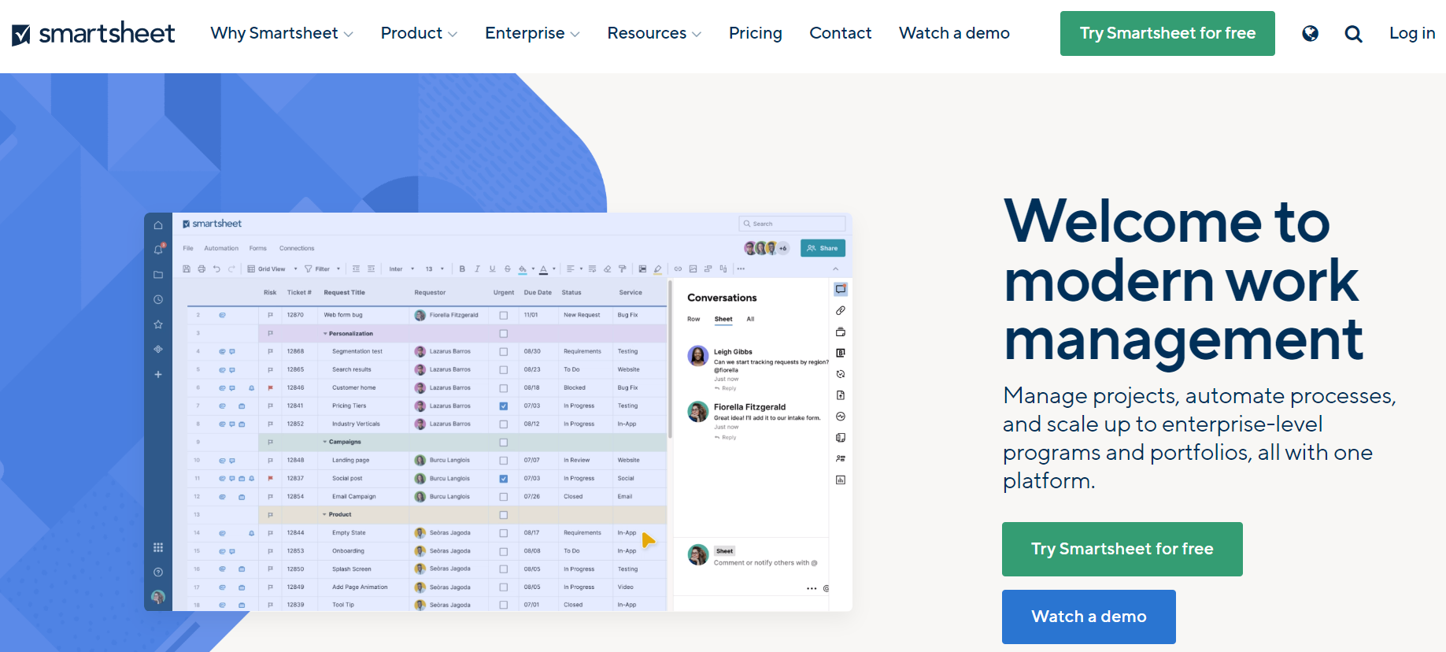Screen dimensions: 1446x652
Task: Click the clear formatting eraser icon
Action: (607, 269)
